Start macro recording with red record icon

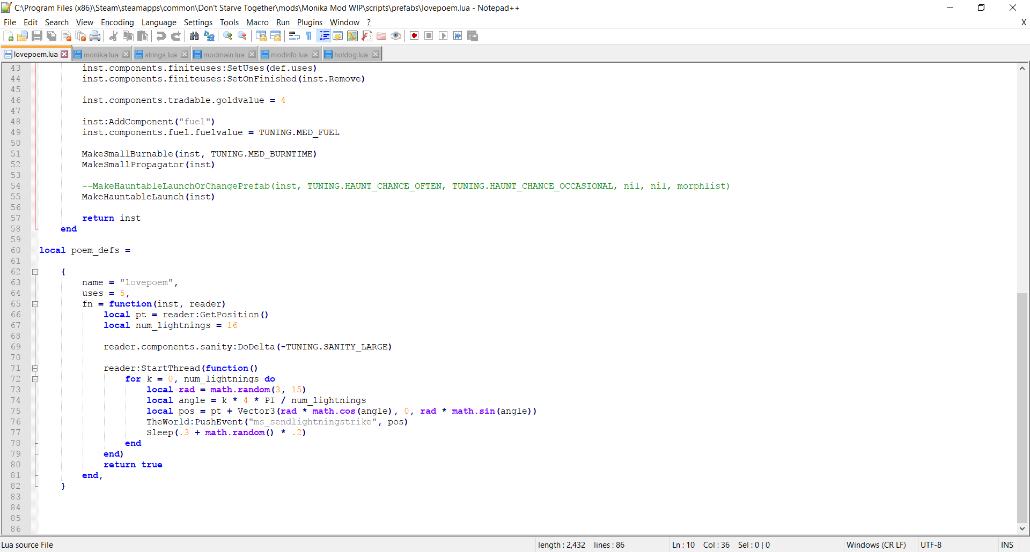pos(414,36)
